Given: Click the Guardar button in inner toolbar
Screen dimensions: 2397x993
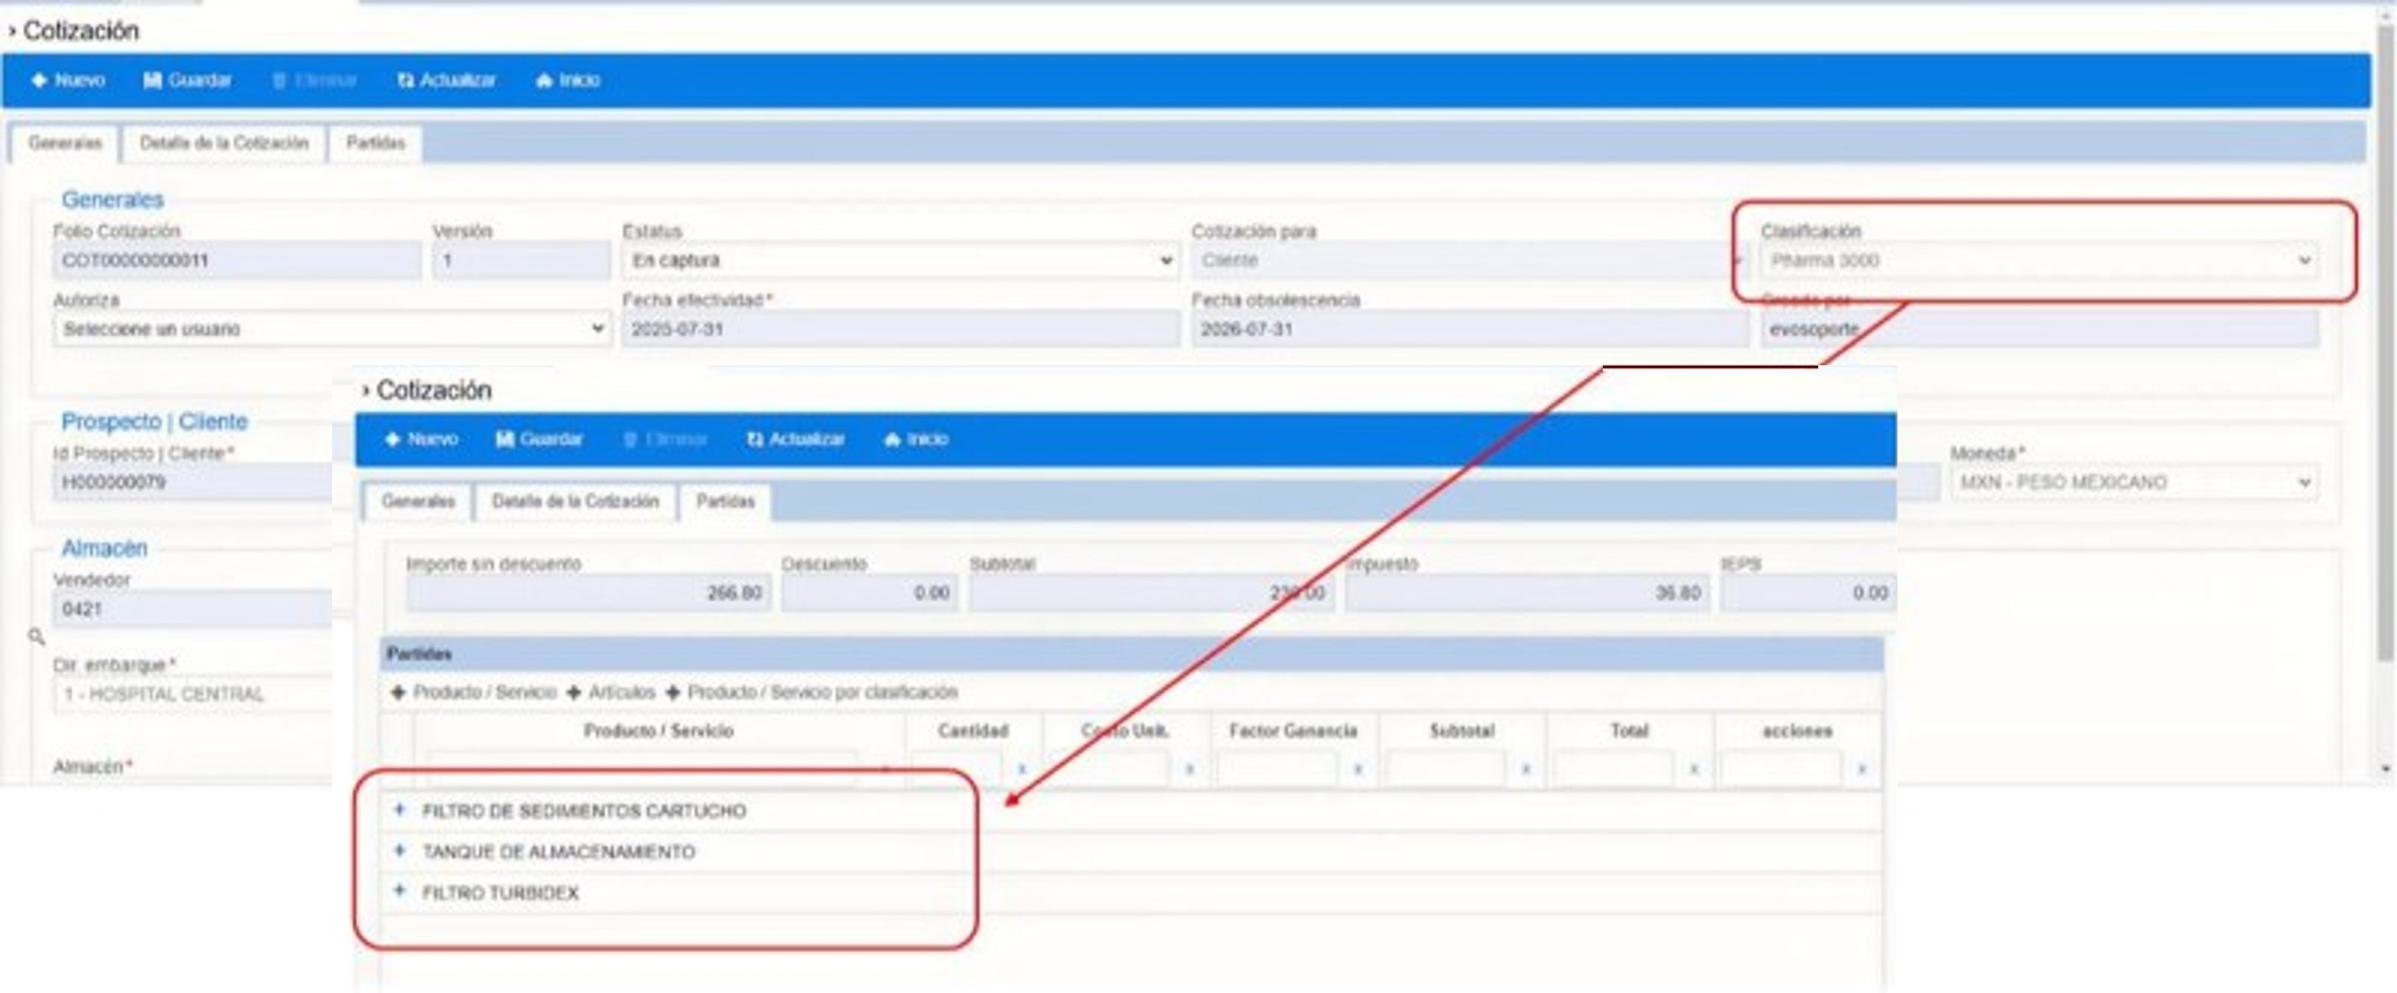Looking at the screenshot, I should [x=540, y=439].
